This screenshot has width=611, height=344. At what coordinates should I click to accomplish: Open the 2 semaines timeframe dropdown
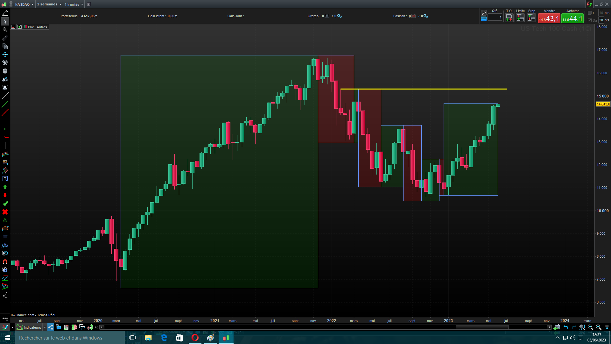49,4
